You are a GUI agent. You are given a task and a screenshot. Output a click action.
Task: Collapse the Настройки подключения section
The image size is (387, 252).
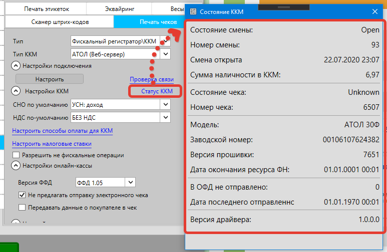(16, 65)
